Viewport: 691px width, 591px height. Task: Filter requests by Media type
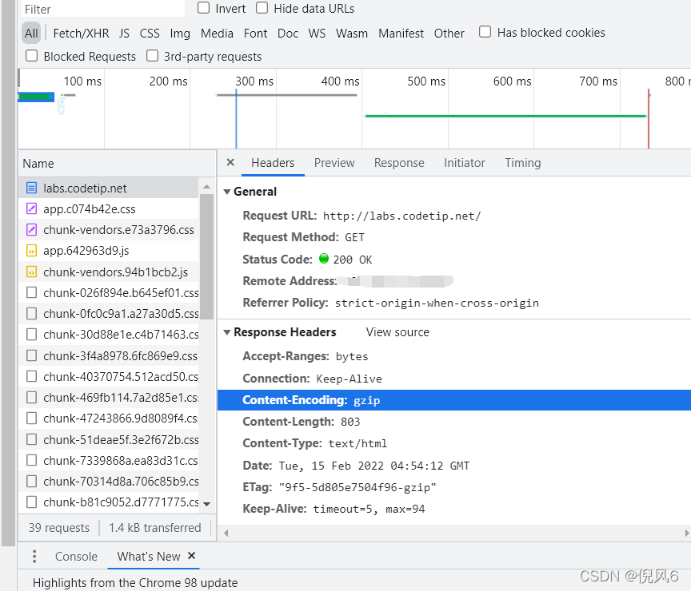pos(217,33)
